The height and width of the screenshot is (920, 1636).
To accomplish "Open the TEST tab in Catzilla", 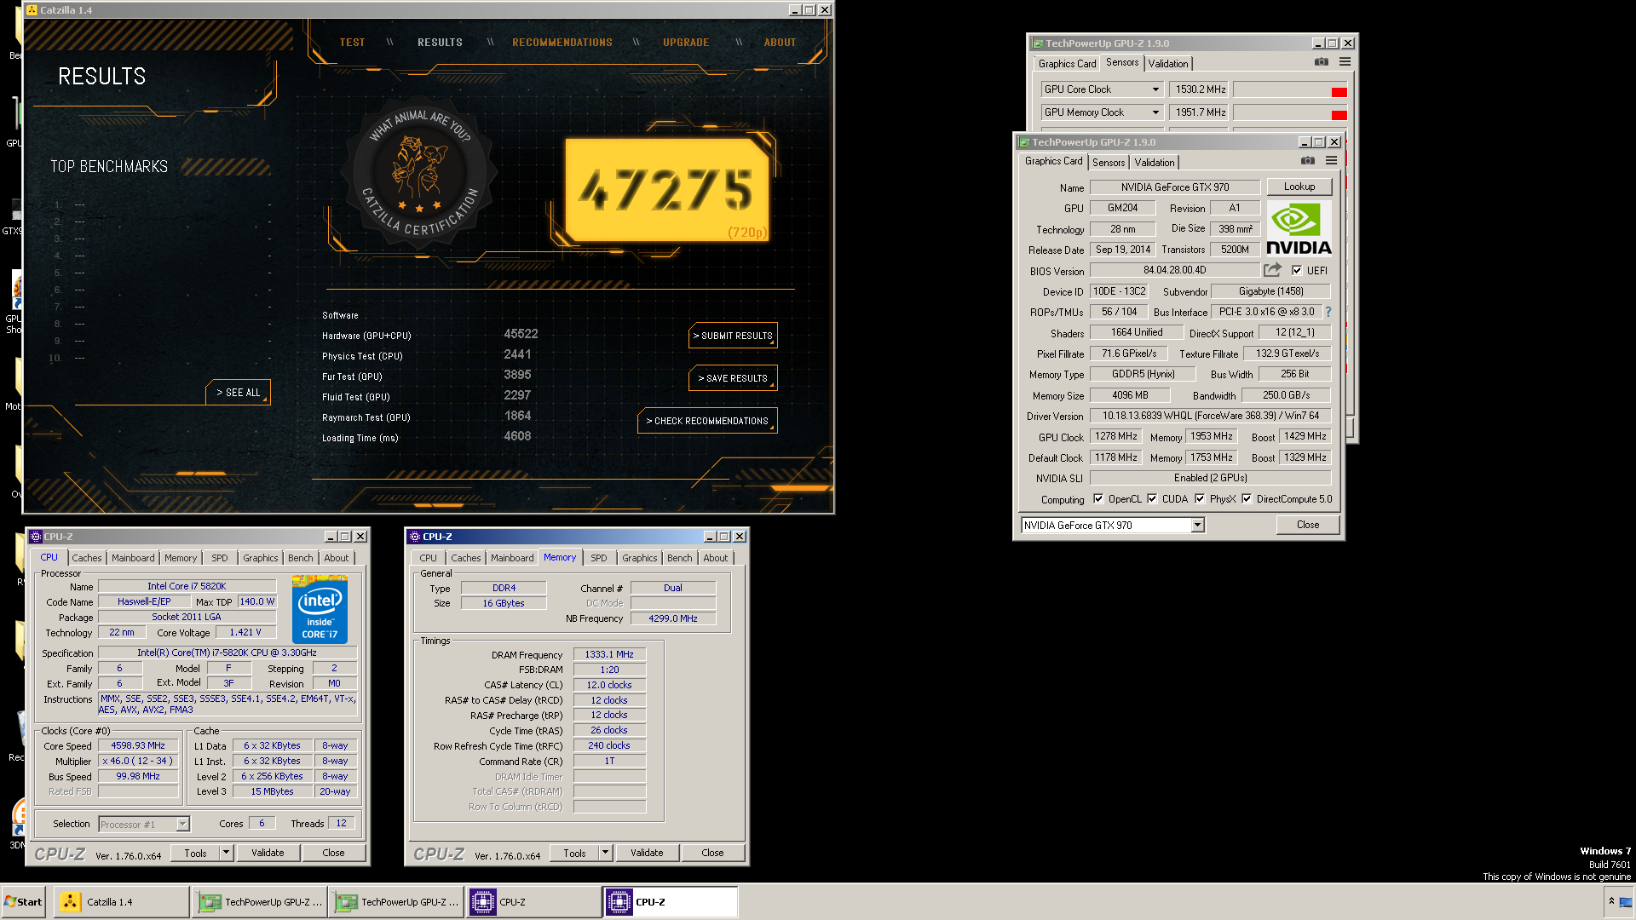I will click(352, 43).
